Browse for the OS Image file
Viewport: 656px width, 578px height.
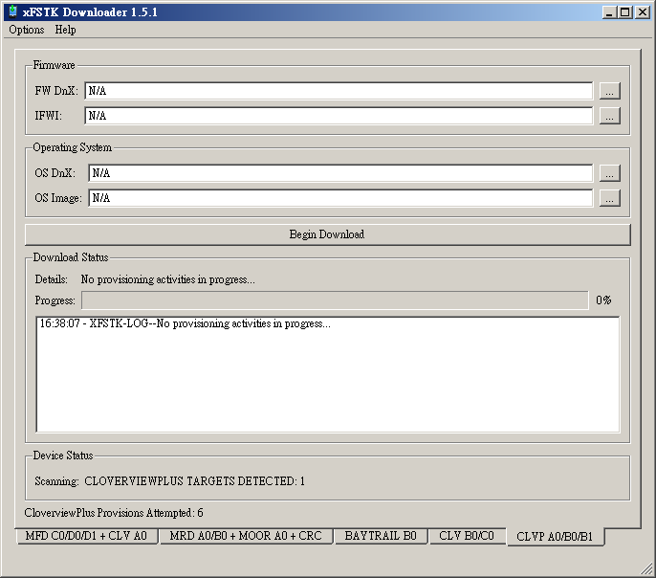pyautogui.click(x=609, y=198)
